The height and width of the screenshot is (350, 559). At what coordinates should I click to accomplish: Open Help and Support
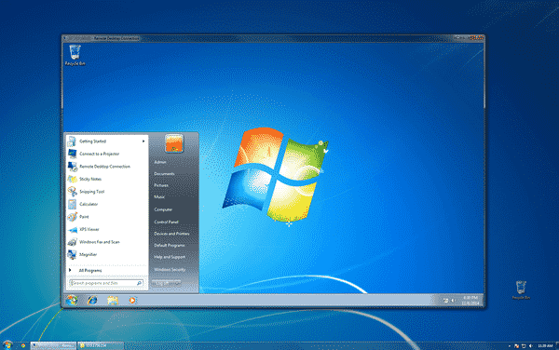tap(170, 257)
